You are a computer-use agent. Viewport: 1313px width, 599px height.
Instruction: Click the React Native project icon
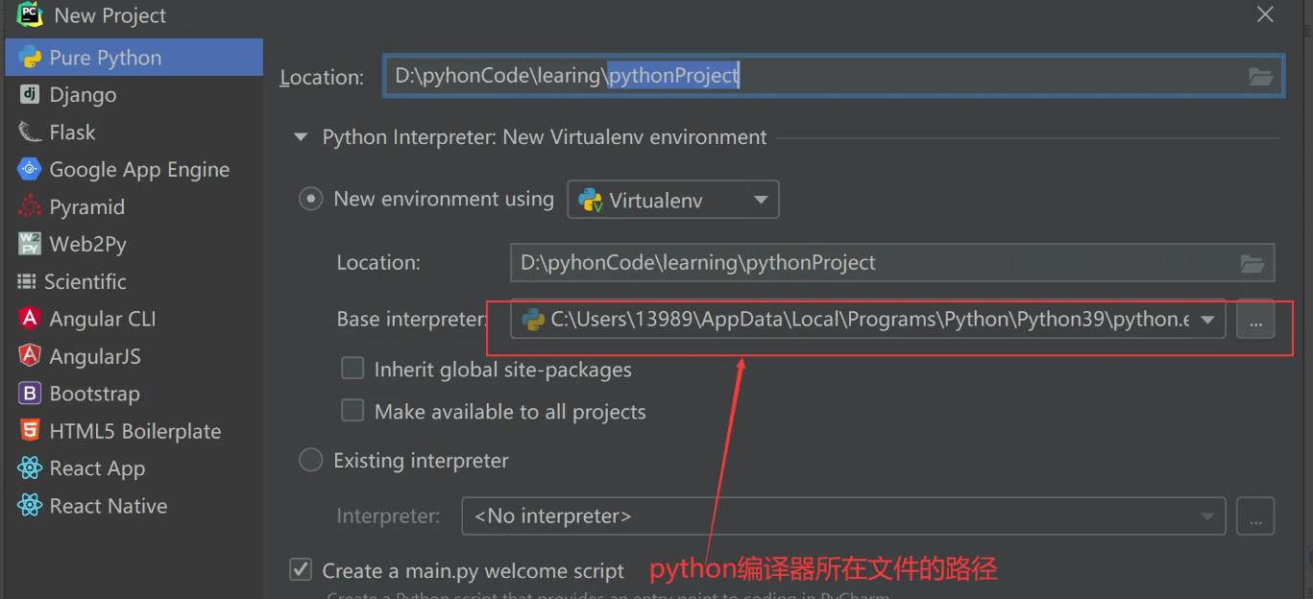(x=28, y=506)
